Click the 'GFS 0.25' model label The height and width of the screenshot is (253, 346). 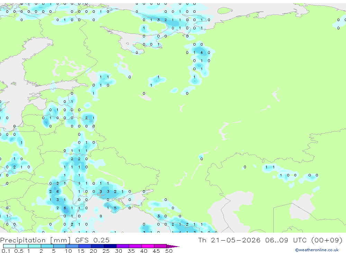(x=92, y=240)
